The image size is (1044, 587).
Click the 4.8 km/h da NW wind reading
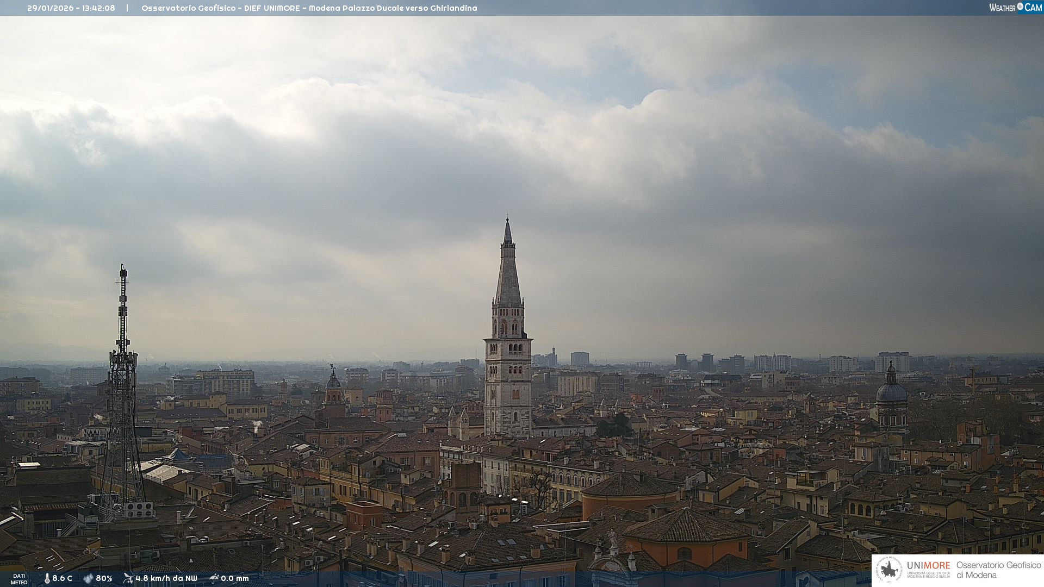tap(166, 578)
